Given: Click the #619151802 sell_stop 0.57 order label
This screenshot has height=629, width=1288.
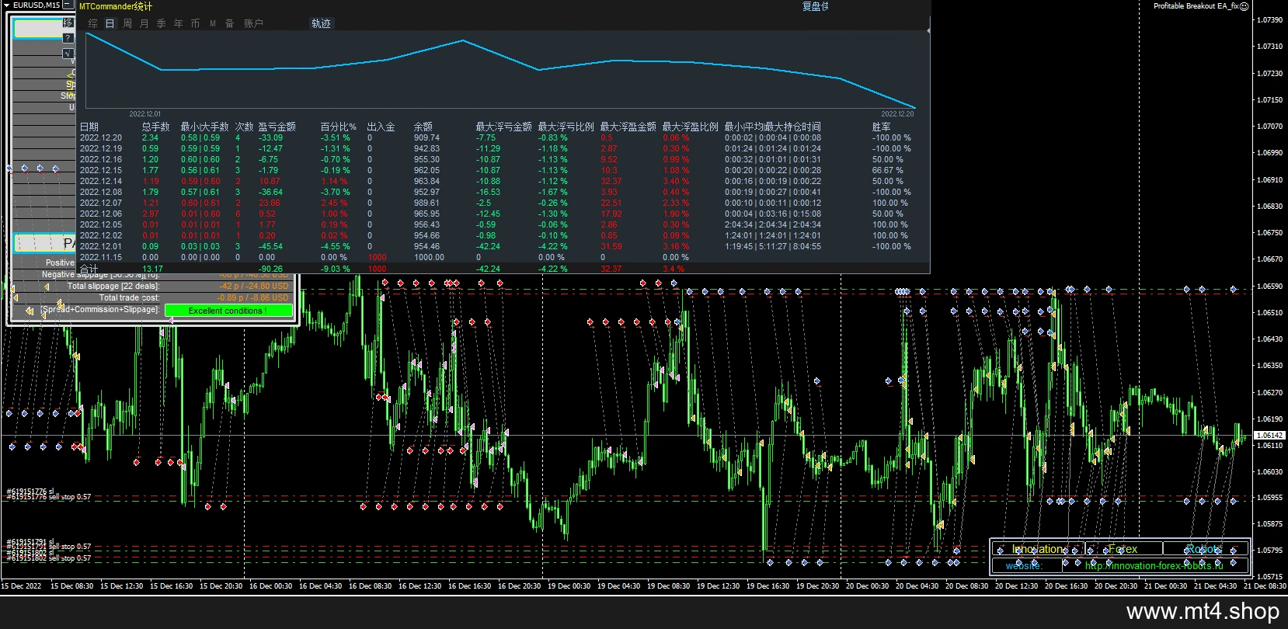Looking at the screenshot, I should [x=48, y=558].
